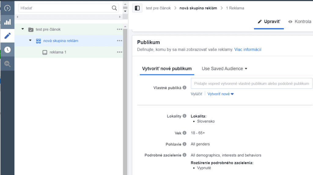Focus the custom audience input field
313x175 pixels.
pyautogui.click(x=252, y=84)
